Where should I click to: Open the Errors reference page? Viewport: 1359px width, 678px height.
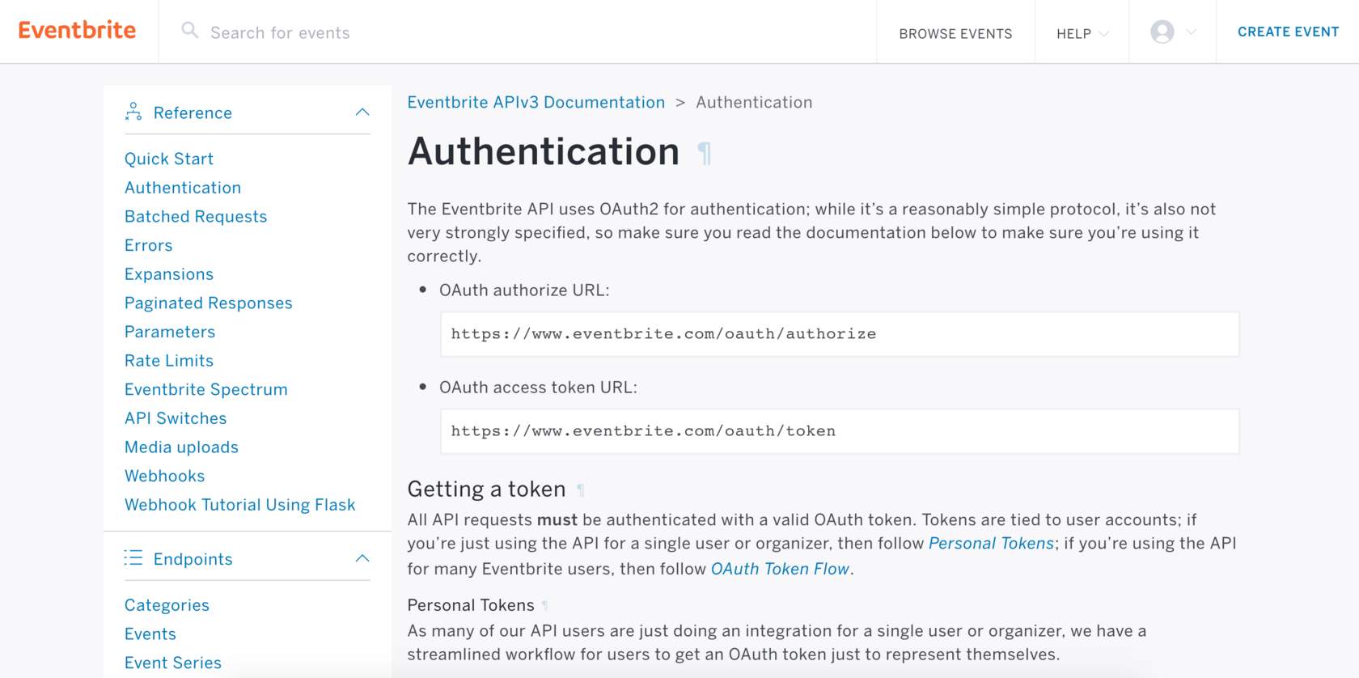(149, 245)
